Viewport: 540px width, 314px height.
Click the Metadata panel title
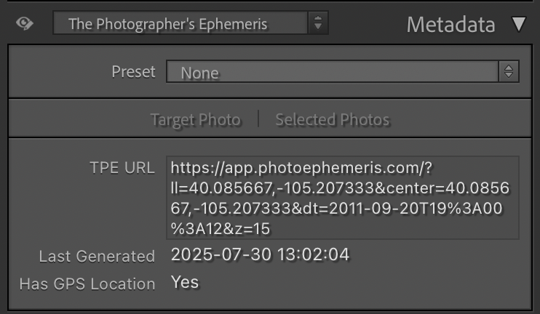point(450,25)
